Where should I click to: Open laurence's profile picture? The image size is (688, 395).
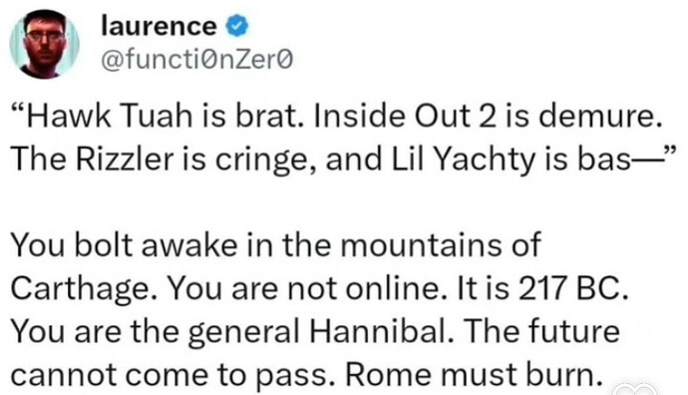click(x=45, y=44)
